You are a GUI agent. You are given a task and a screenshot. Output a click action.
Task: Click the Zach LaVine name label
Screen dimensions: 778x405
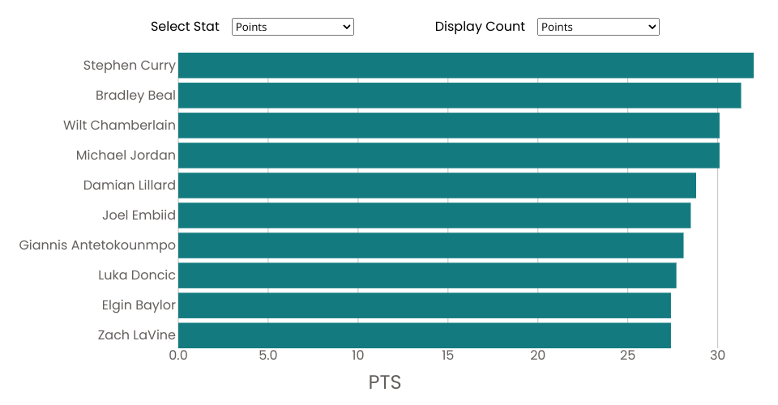point(136,335)
